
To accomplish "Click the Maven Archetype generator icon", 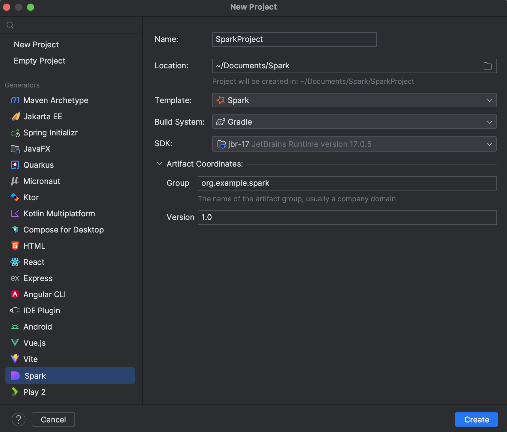I will point(15,100).
